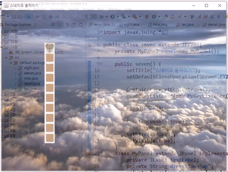Click the New wizard icon in Eclipse toolbar
Screen dimensions: 228x172
pyautogui.click(x=3, y=17)
